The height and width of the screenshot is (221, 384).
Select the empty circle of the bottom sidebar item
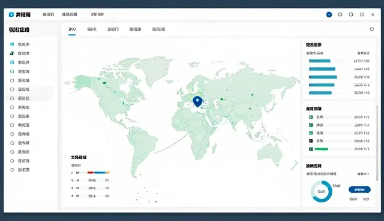click(x=12, y=170)
